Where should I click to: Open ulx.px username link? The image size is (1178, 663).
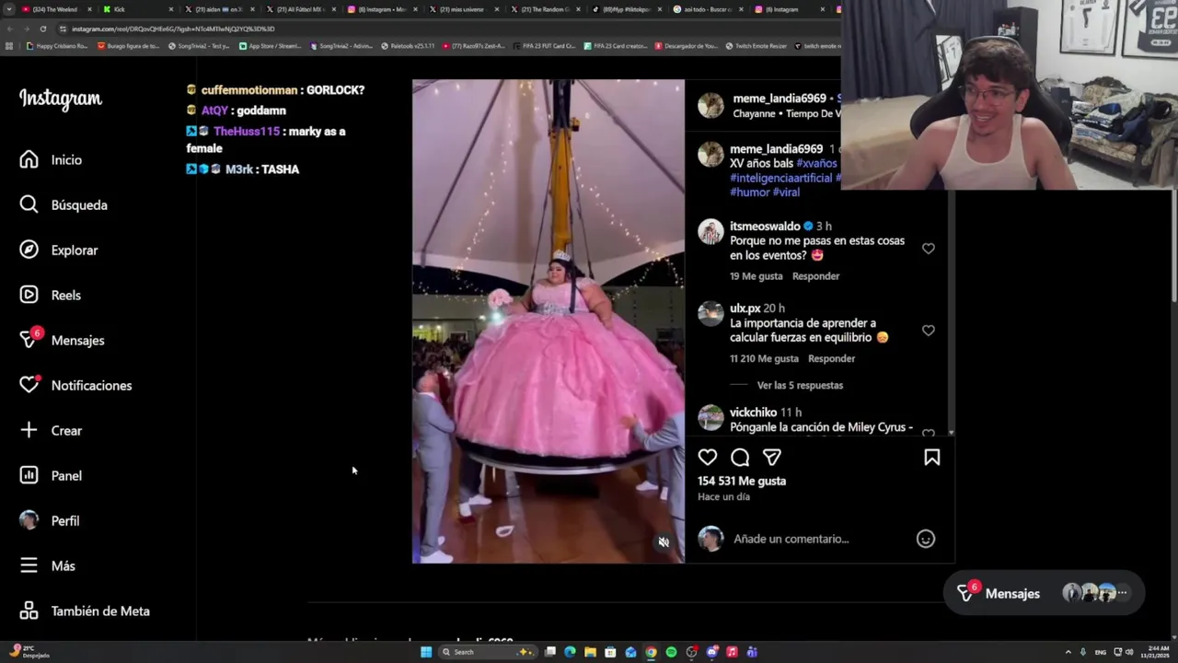click(745, 308)
